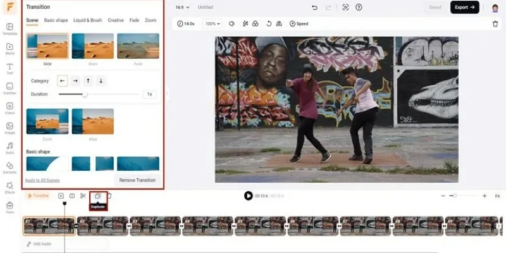
Task: Click the timeline zoom slider
Action: click(x=464, y=195)
